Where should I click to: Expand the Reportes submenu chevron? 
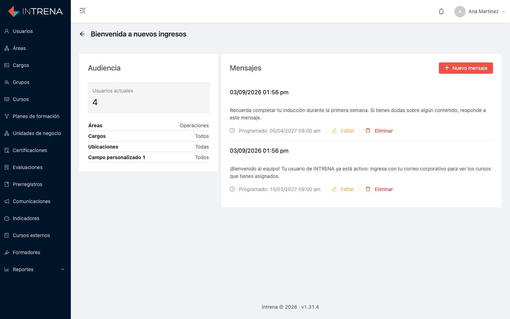pyautogui.click(x=63, y=269)
